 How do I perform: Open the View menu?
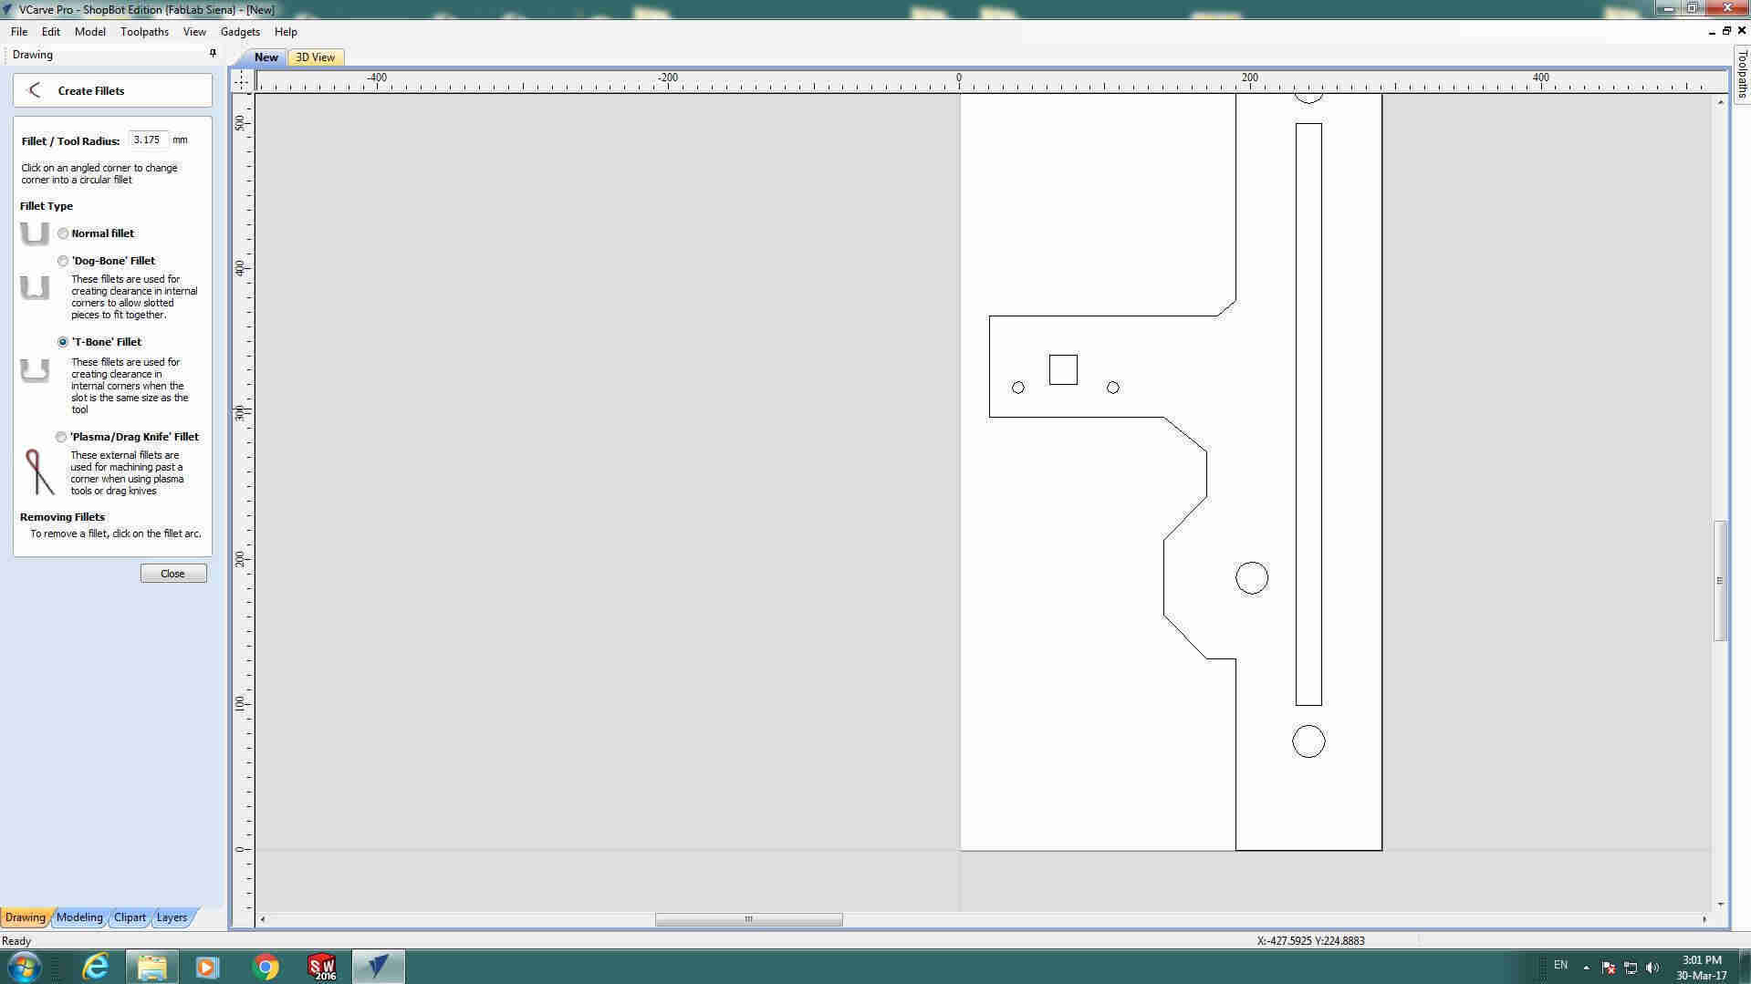194,31
